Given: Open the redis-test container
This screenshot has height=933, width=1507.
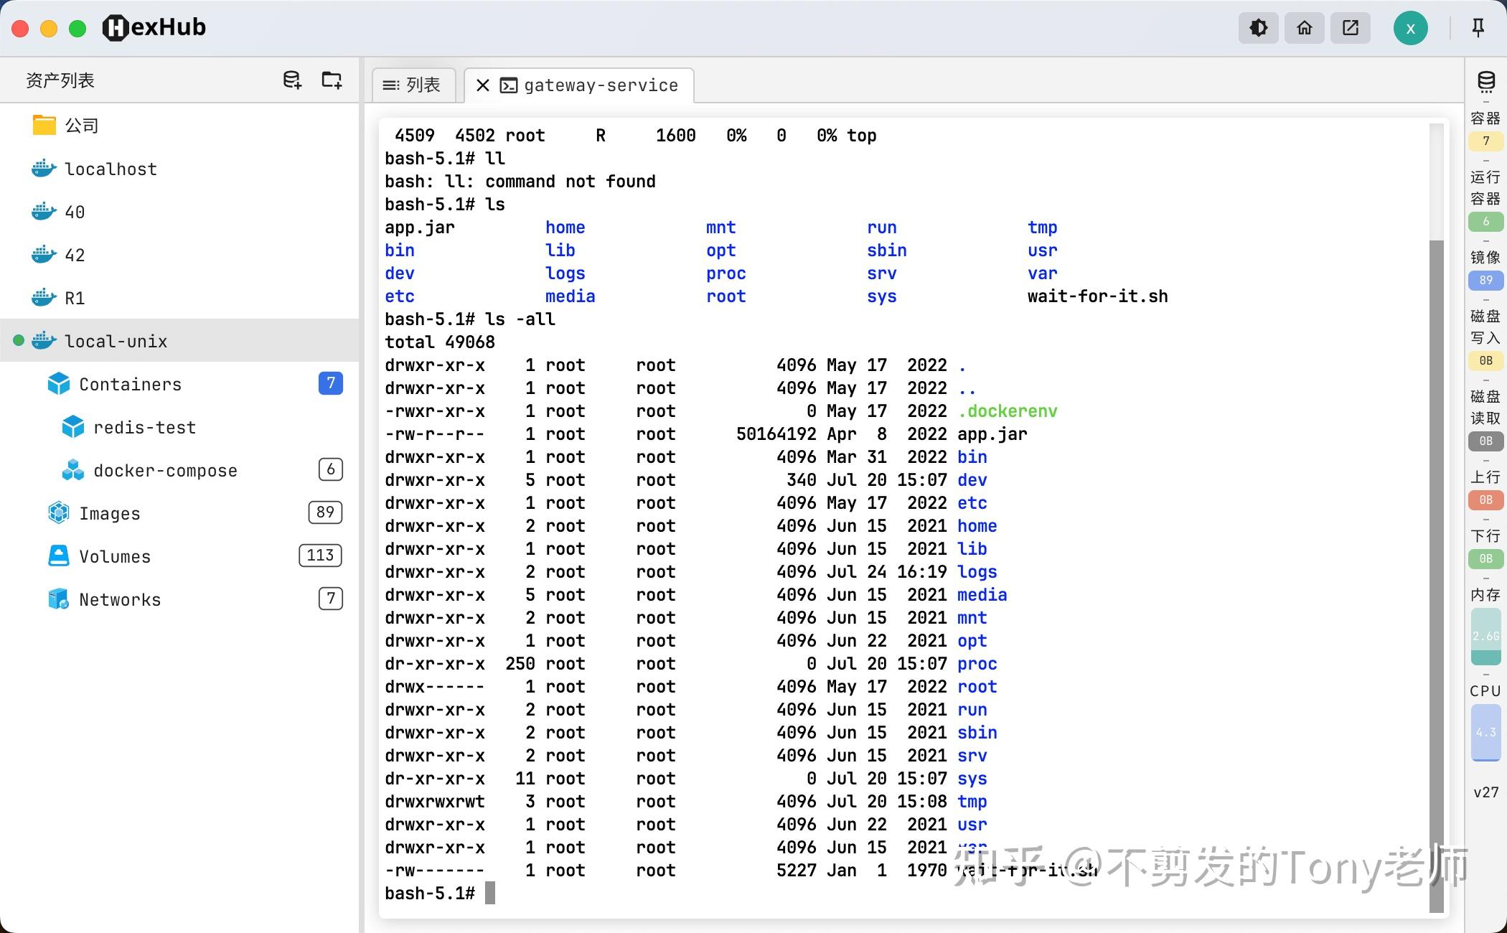Looking at the screenshot, I should pyautogui.click(x=144, y=427).
